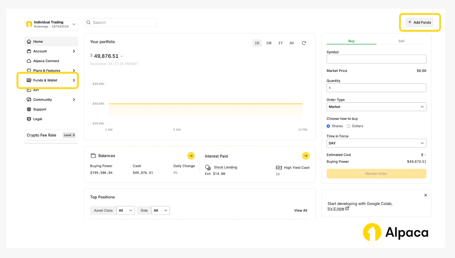
Task: Open Balances using the yellow arrow icon
Action: point(191,156)
